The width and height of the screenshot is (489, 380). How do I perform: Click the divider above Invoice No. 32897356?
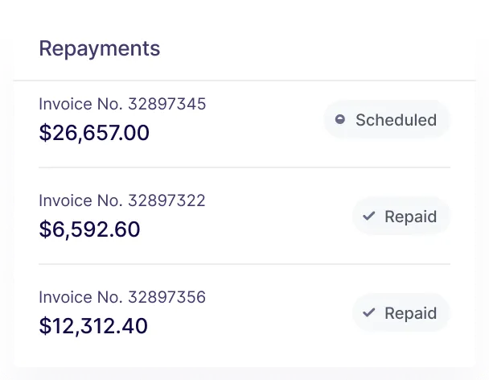tap(244, 264)
